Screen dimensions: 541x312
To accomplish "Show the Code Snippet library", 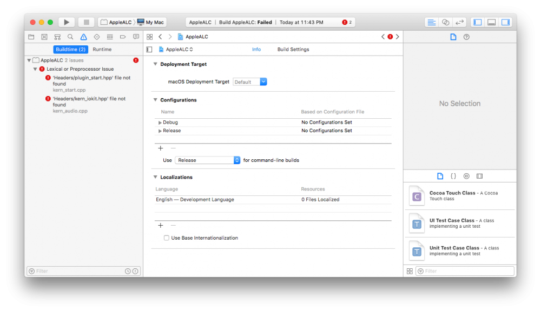I will click(x=453, y=176).
